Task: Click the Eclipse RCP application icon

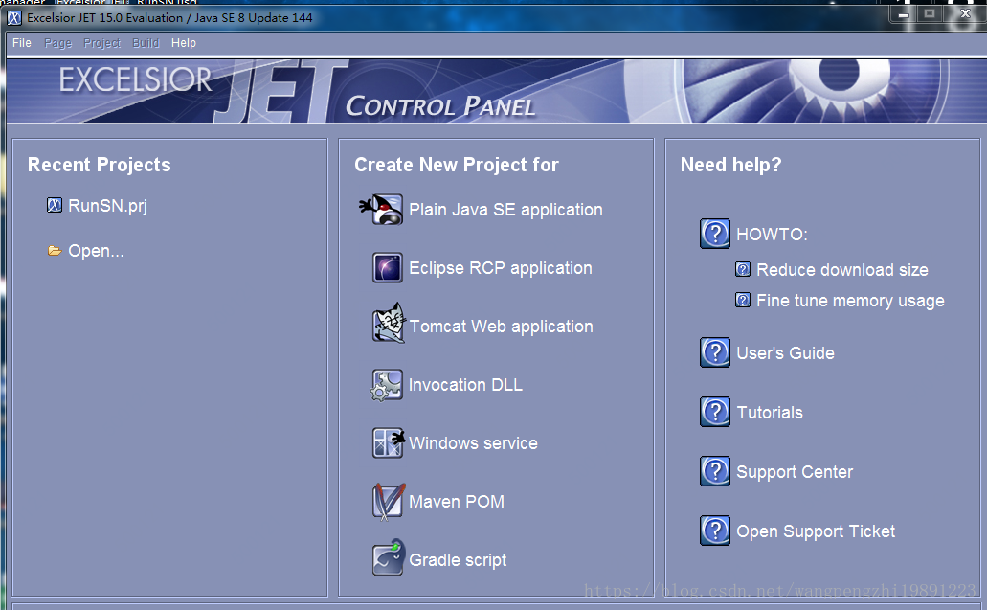Action: click(x=387, y=267)
